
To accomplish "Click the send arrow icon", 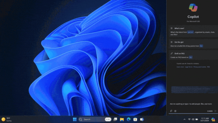I will (216, 111).
